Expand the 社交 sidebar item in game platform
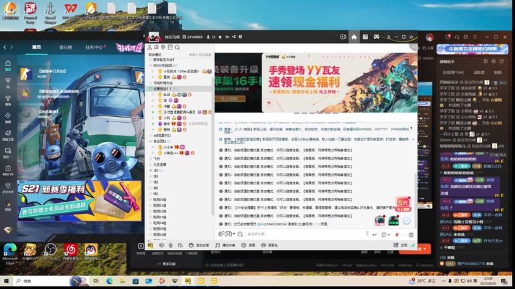The width and height of the screenshot is (515, 289). tap(8, 153)
